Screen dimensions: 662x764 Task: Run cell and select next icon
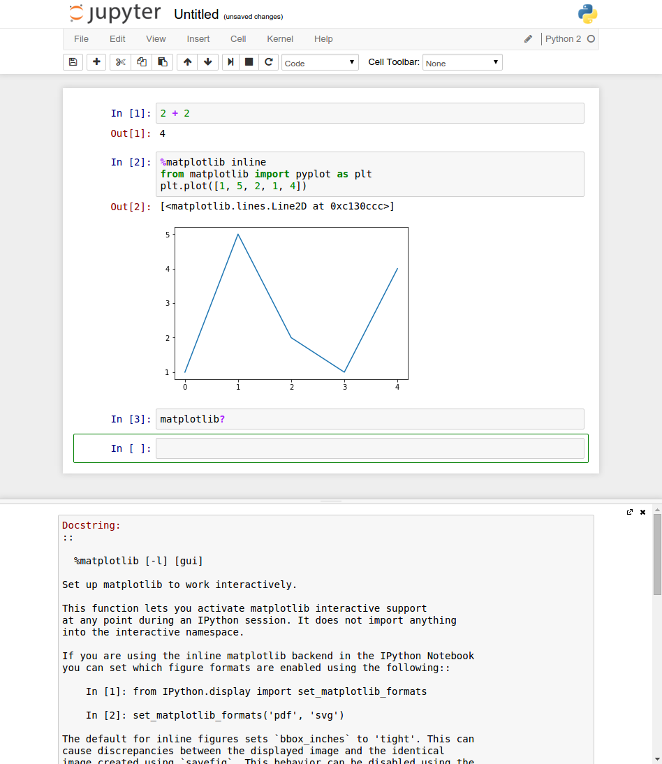pos(231,62)
